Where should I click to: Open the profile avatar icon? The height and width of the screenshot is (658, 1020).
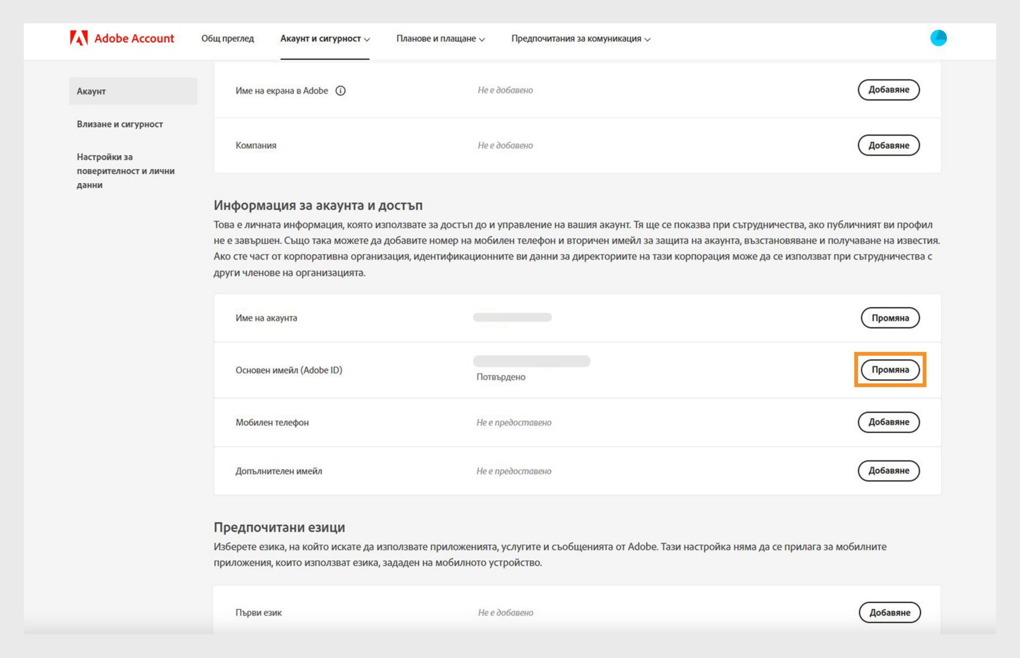938,38
